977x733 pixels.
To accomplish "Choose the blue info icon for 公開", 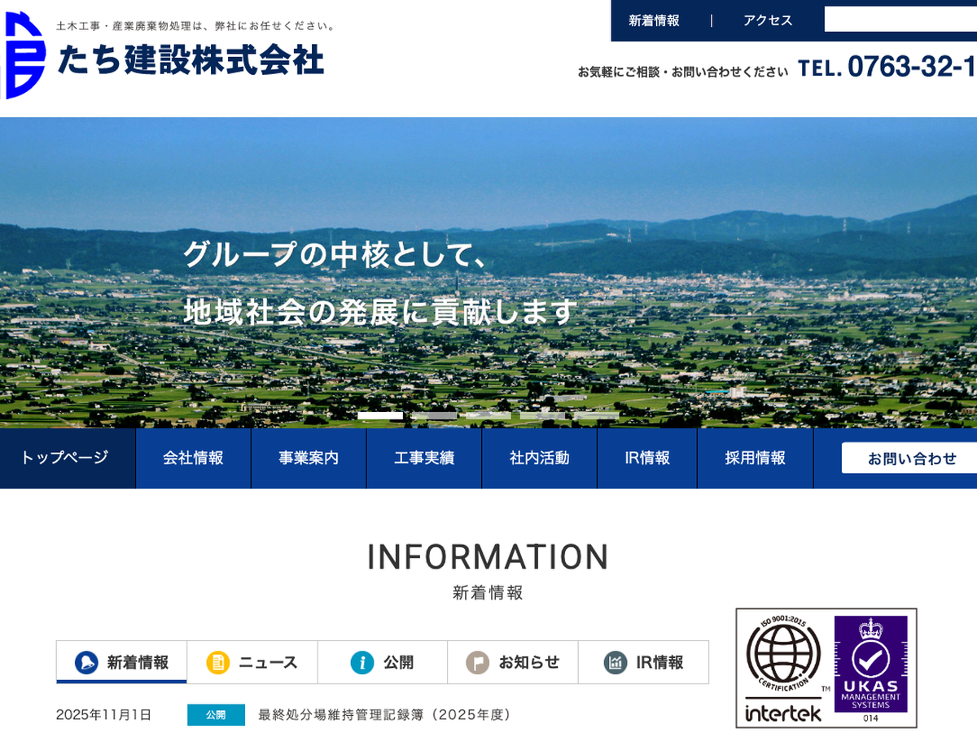I will 362,662.
